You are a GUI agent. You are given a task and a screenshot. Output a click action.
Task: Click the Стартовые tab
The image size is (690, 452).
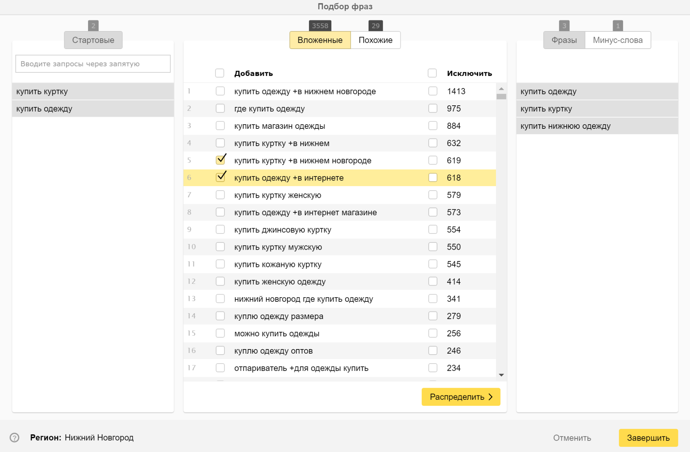[x=93, y=40]
